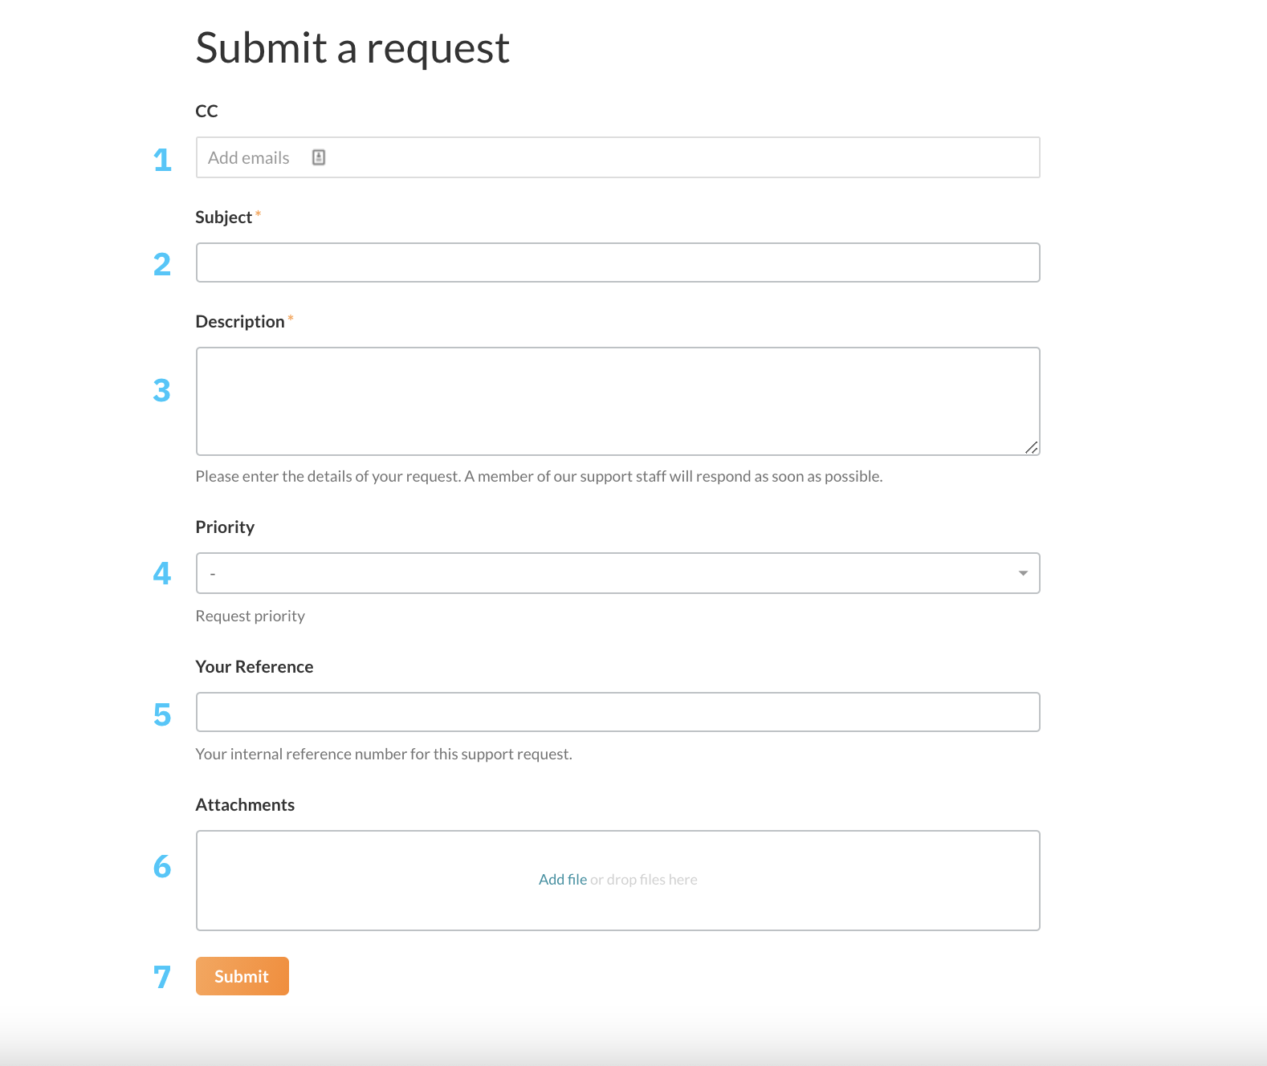Image resolution: width=1267 pixels, height=1066 pixels.
Task: Click the Request priority hint text
Action: pos(250,616)
